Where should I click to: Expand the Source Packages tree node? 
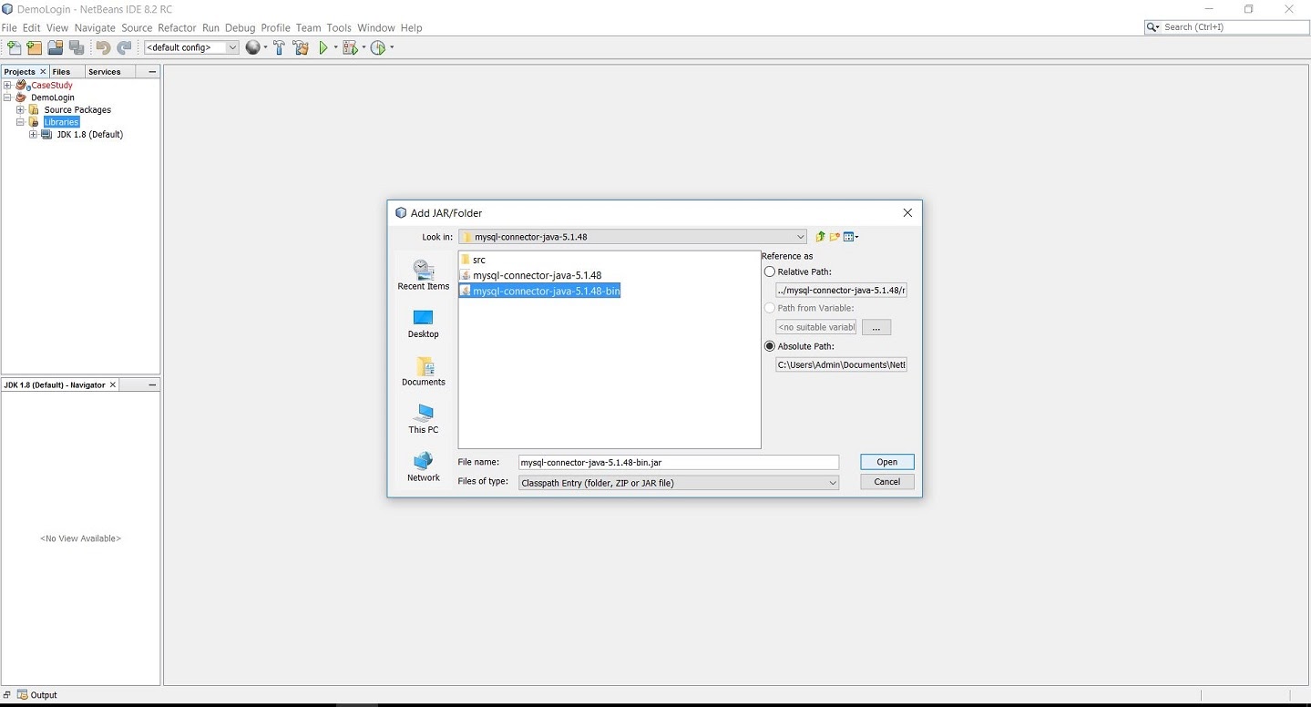pyautogui.click(x=20, y=110)
